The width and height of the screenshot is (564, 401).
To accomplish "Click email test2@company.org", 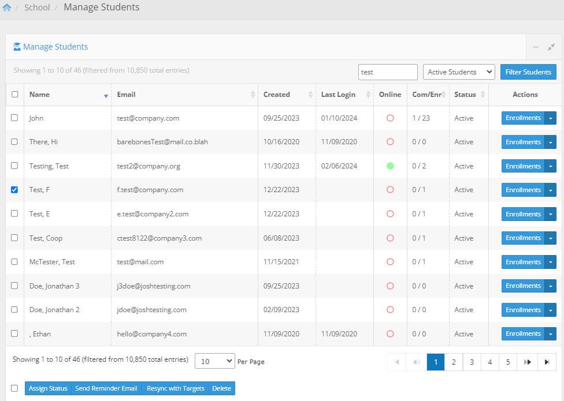I will (x=149, y=166).
